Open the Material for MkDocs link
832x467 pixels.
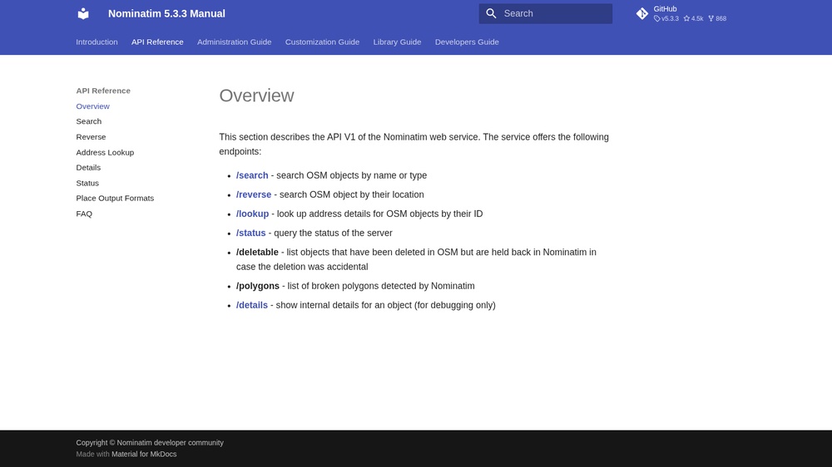pyautogui.click(x=144, y=455)
